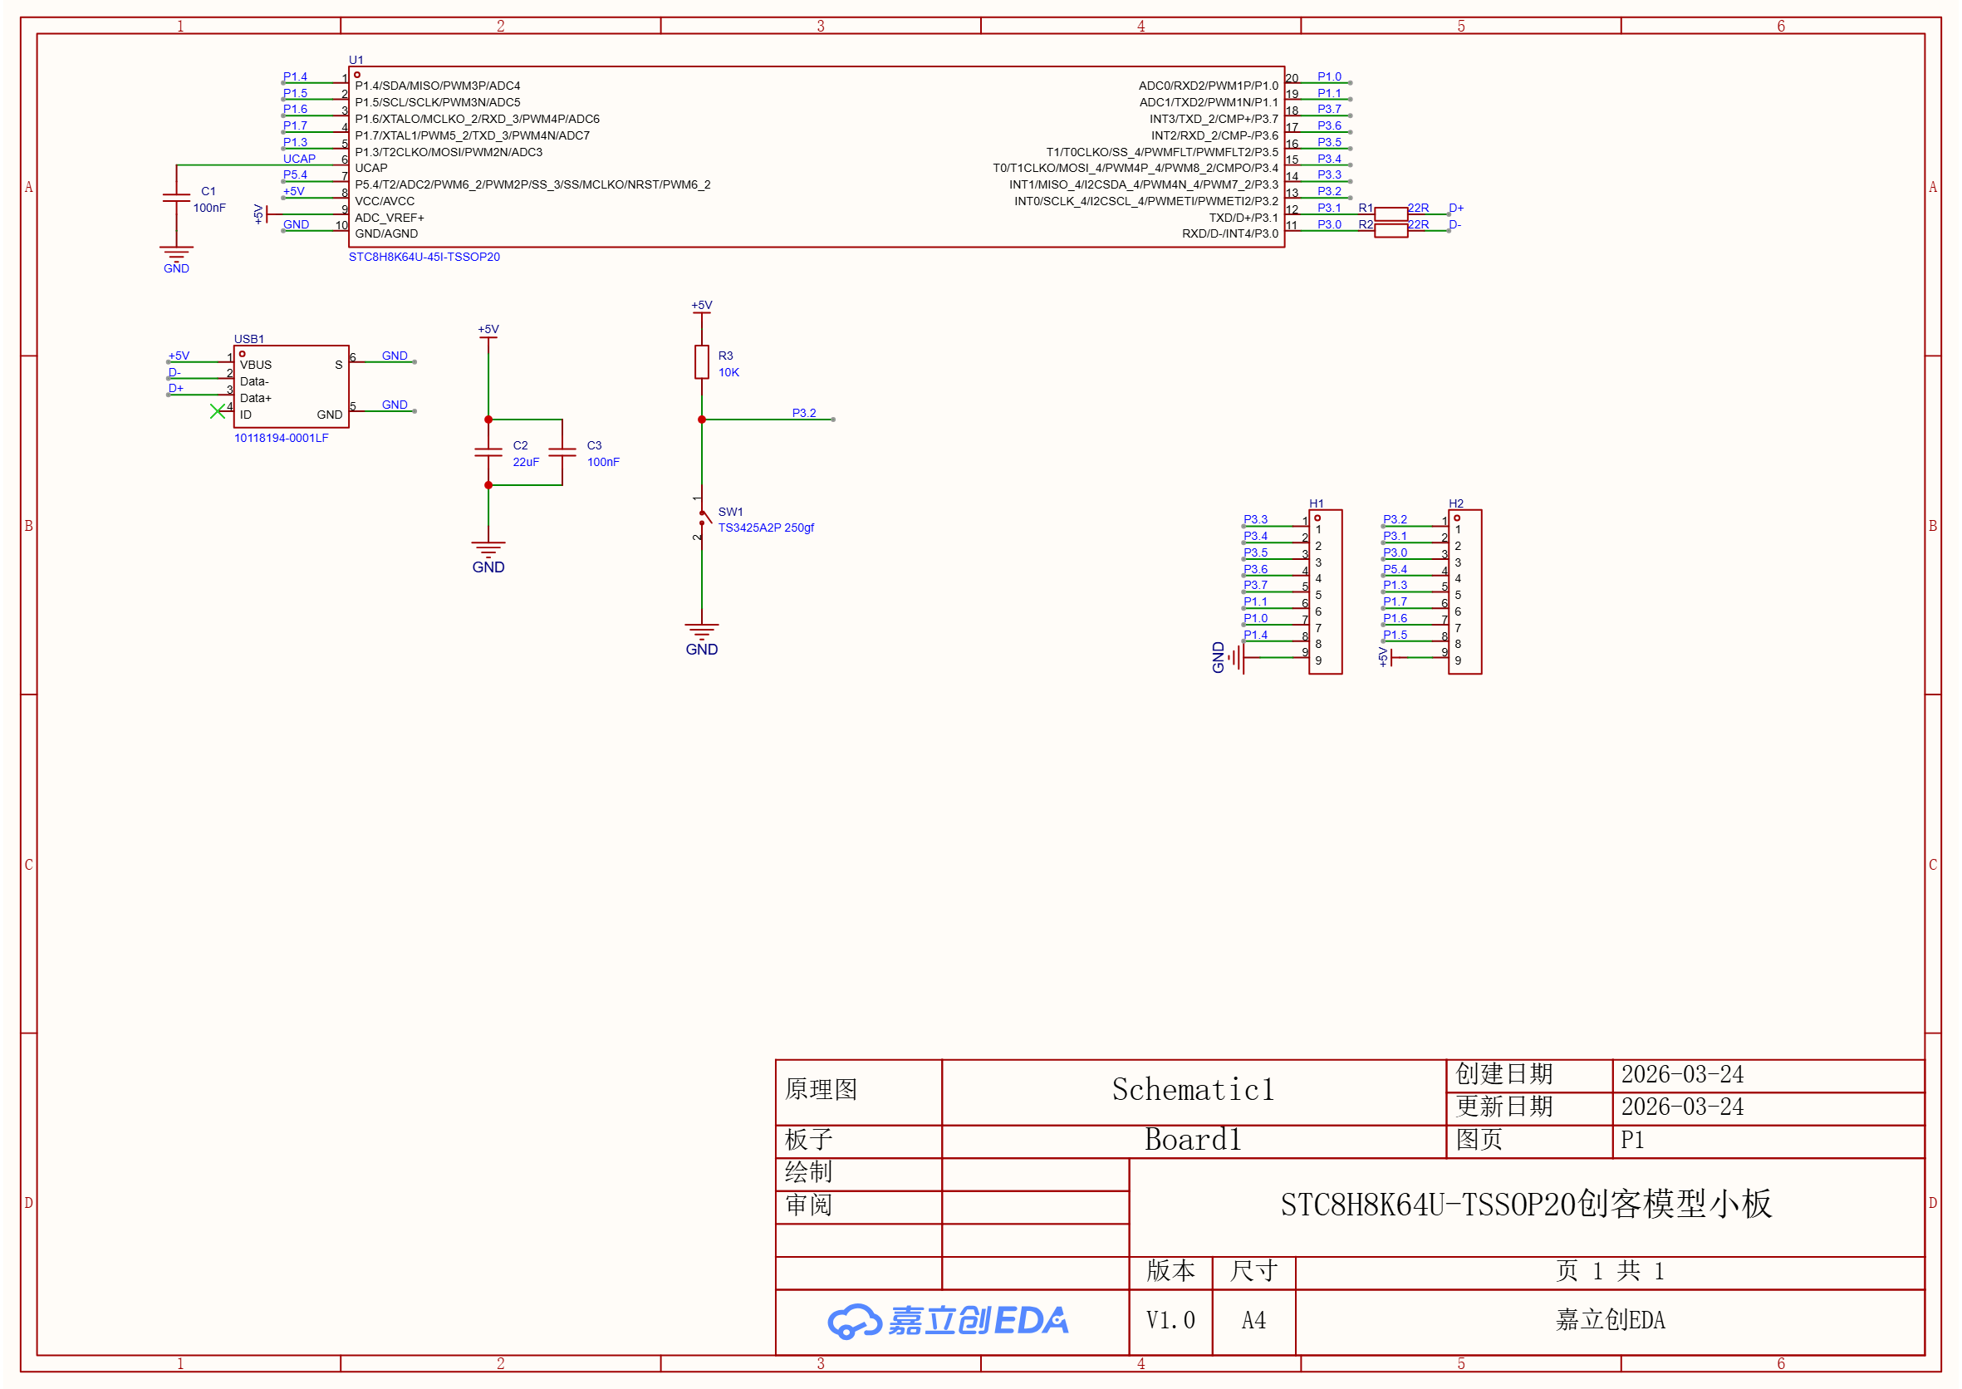Click the GND symbol below switch SW1

(x=701, y=639)
